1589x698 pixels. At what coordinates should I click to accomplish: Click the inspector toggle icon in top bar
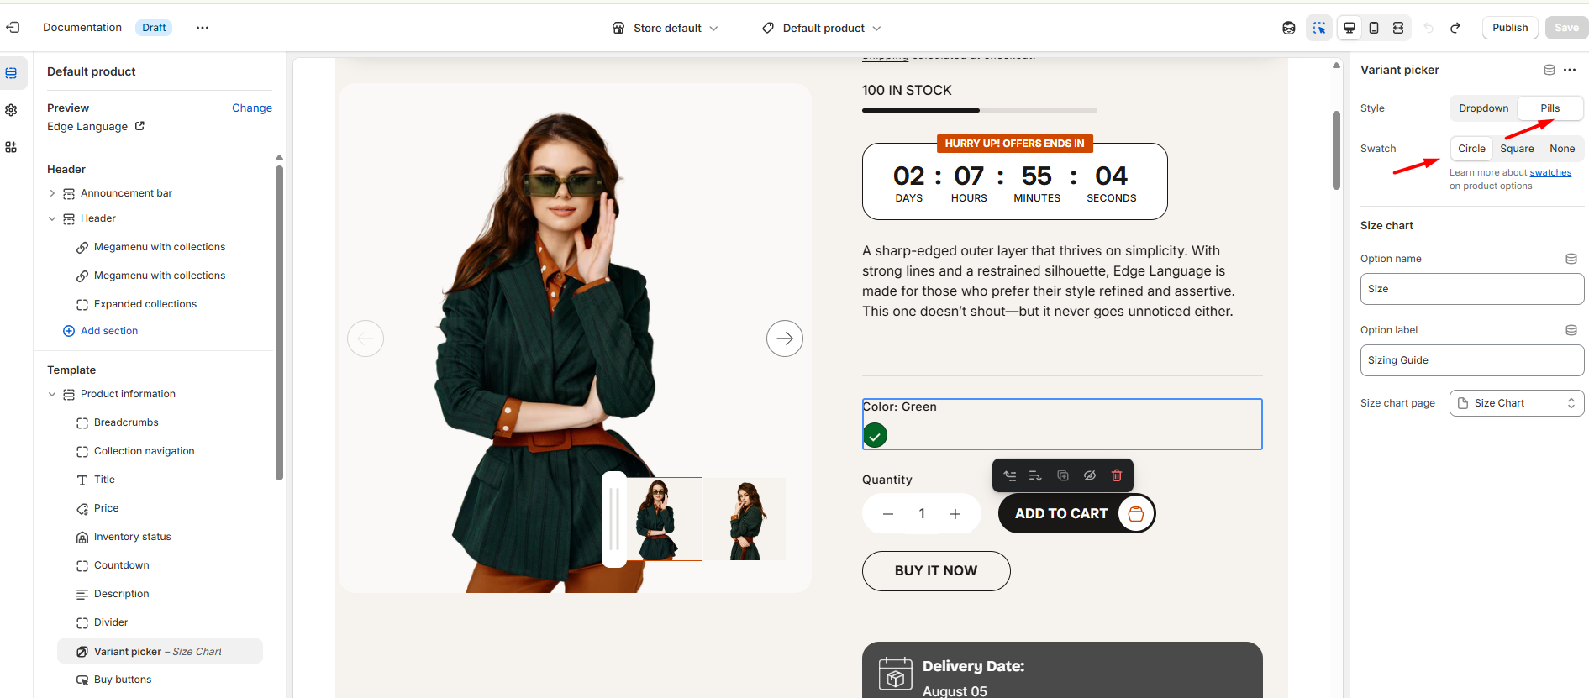1319,28
